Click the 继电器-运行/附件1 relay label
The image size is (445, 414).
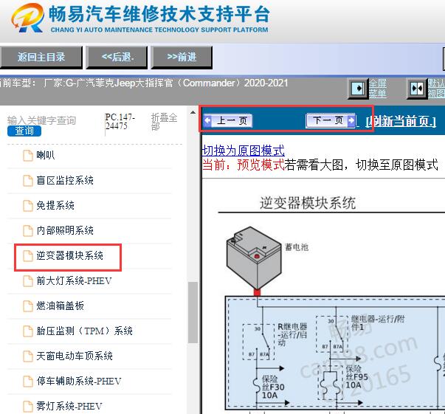coord(378,323)
